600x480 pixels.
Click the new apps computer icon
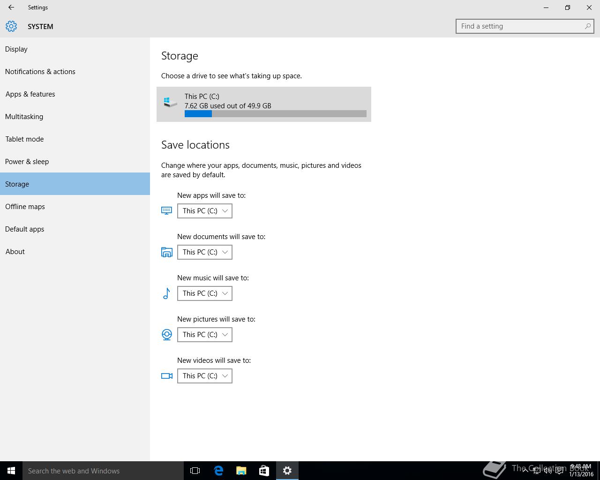[166, 211]
